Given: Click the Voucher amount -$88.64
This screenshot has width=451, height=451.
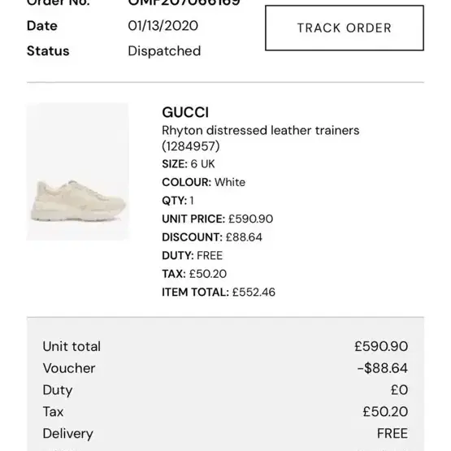Looking at the screenshot, I should (383, 368).
